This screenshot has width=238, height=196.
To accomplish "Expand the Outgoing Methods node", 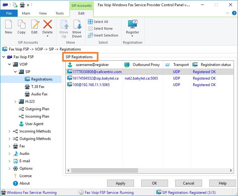I will [9, 139].
